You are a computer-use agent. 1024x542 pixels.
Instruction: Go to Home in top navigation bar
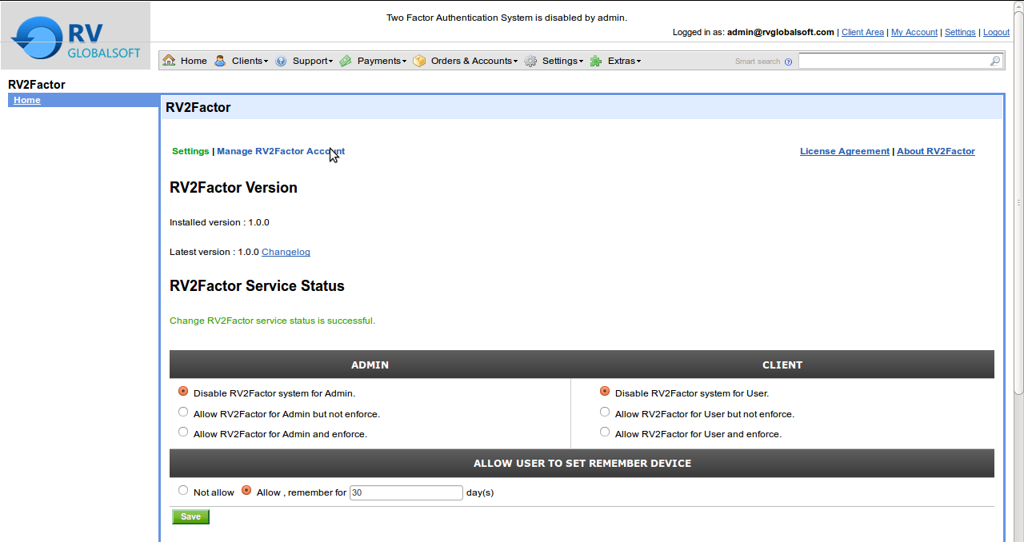pyautogui.click(x=194, y=61)
